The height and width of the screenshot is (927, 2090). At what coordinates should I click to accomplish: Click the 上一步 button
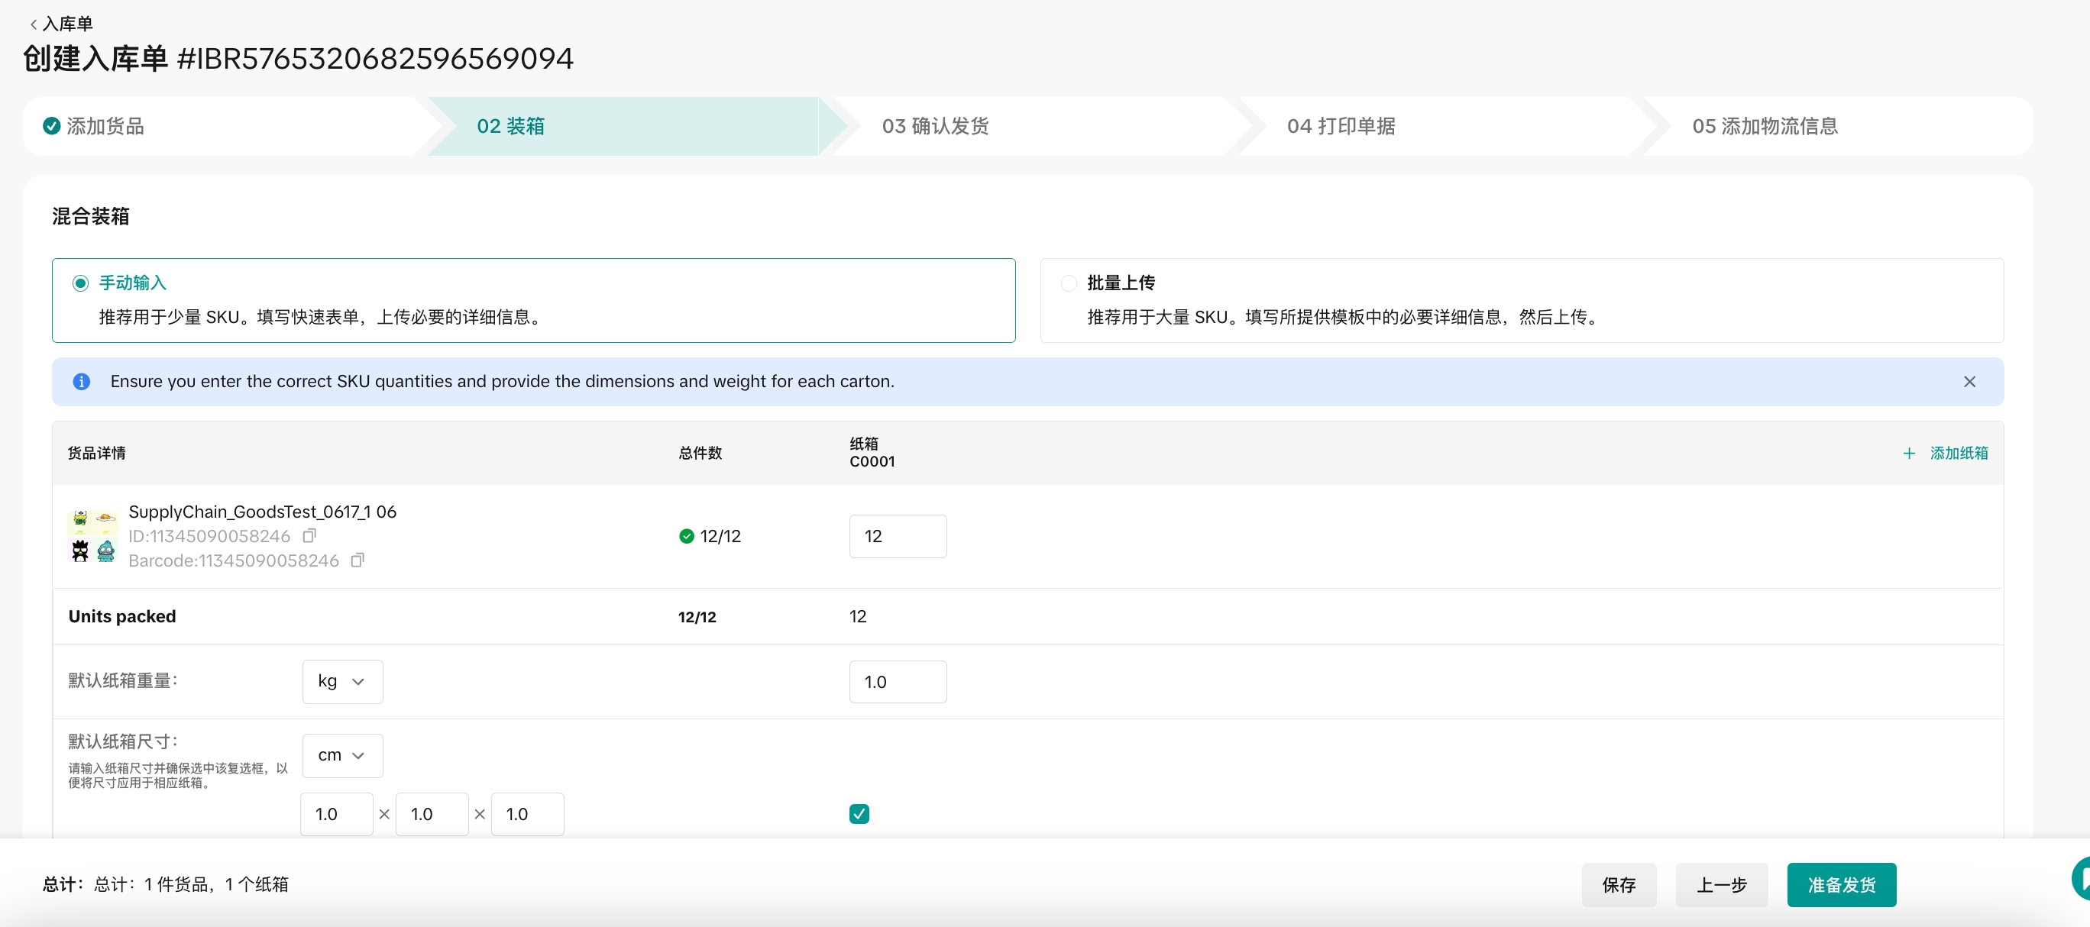(x=1721, y=885)
